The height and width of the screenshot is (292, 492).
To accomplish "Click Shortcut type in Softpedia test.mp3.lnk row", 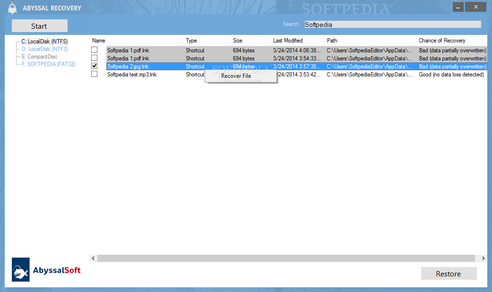I will pyautogui.click(x=195, y=75).
